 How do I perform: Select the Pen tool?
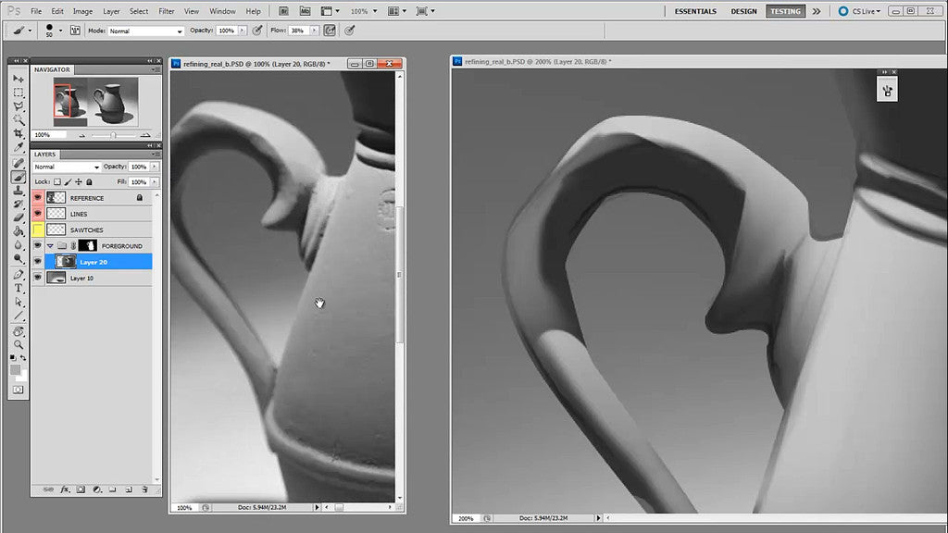[x=19, y=274]
